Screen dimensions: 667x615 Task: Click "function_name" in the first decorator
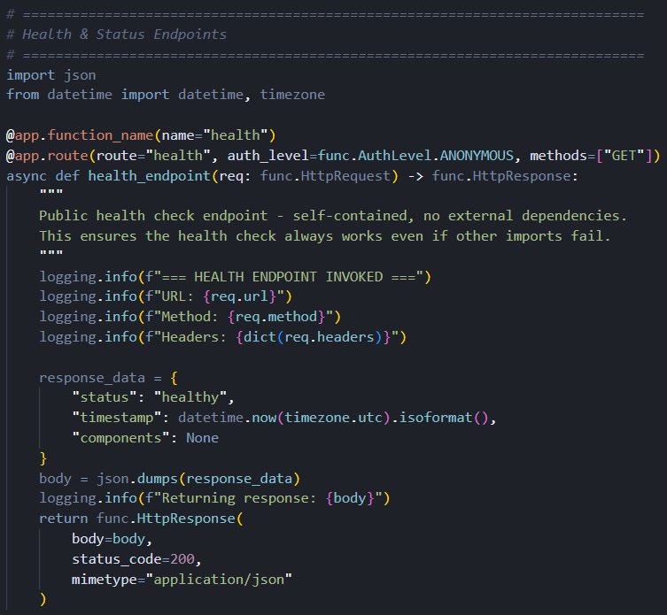click(100, 135)
